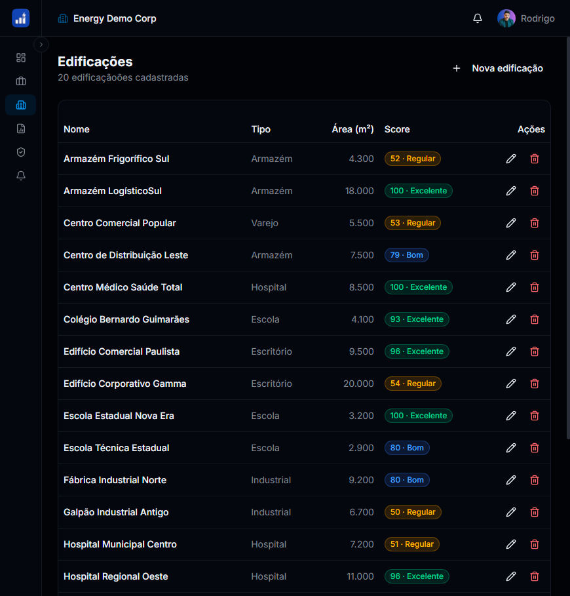Open Energy Demo Corp organization selector

click(107, 18)
